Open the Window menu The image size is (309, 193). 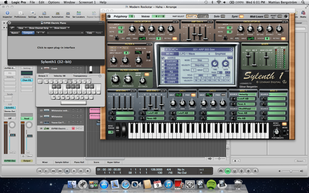(x=69, y=2)
